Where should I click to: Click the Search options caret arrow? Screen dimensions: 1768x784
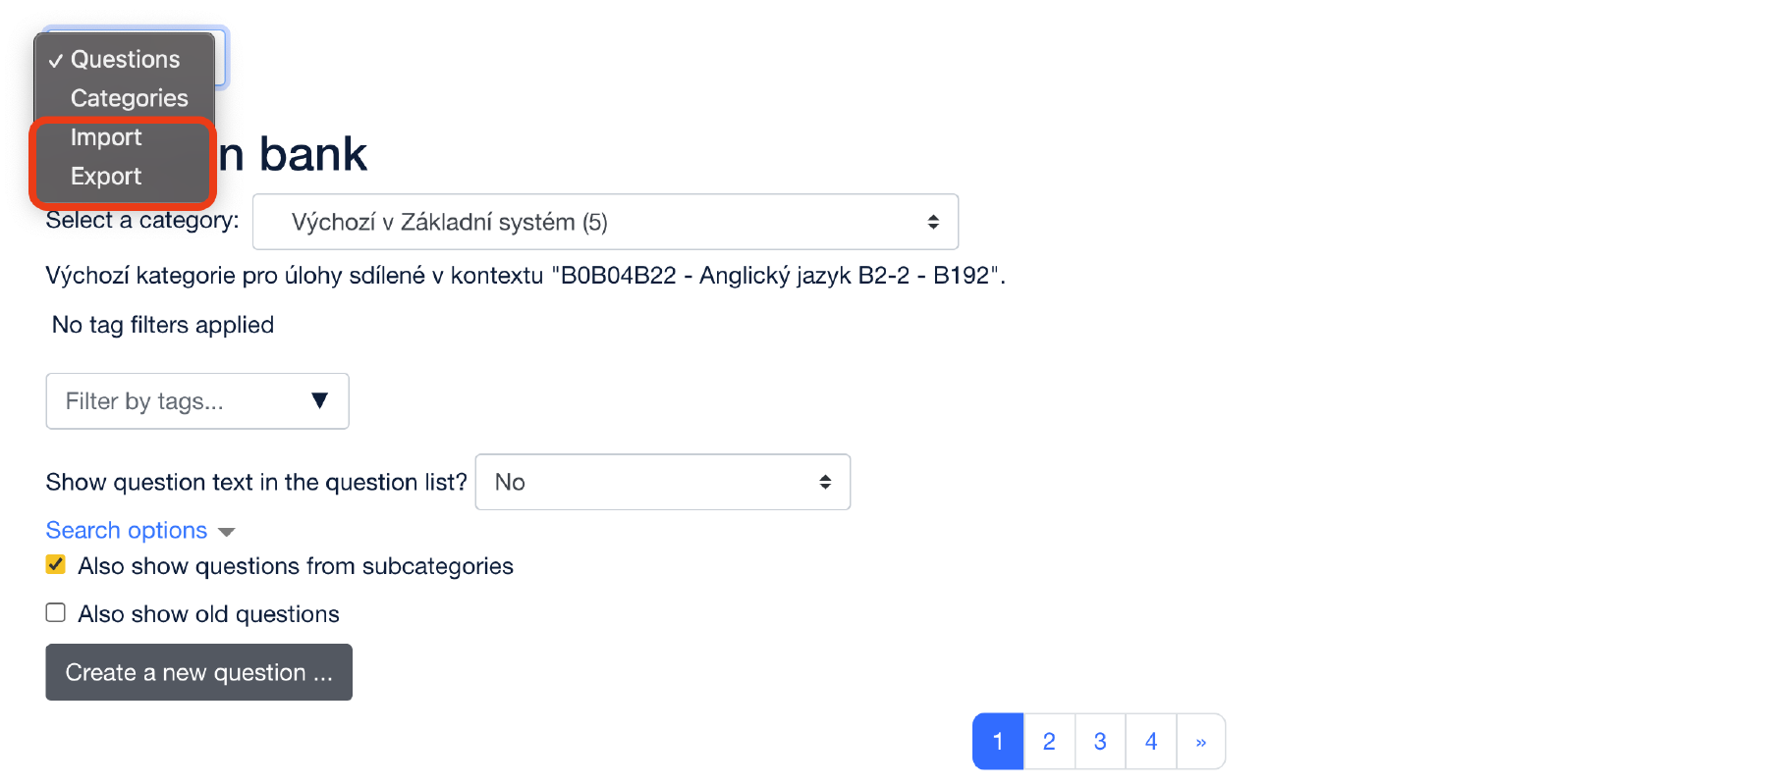point(227,532)
